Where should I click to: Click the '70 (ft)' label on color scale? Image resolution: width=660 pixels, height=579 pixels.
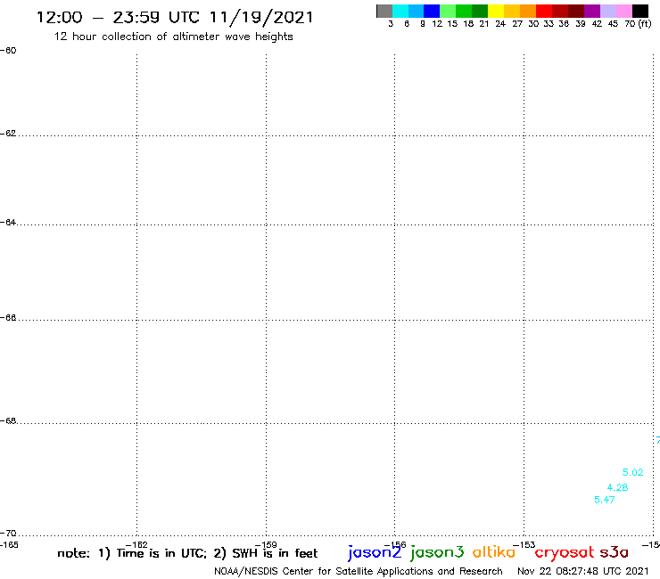[638, 24]
